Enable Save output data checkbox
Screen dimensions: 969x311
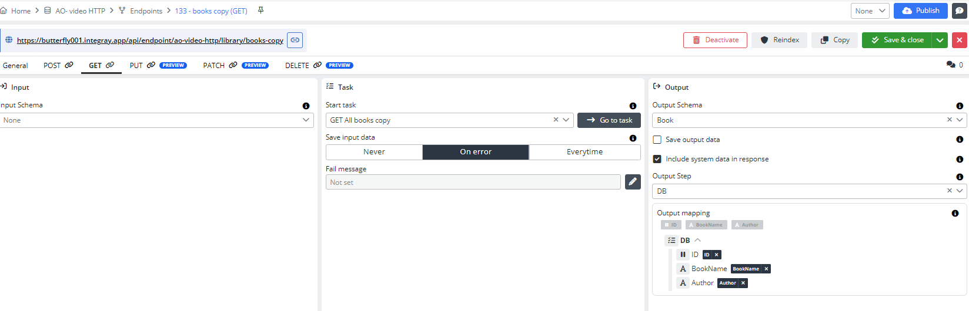pyautogui.click(x=657, y=140)
